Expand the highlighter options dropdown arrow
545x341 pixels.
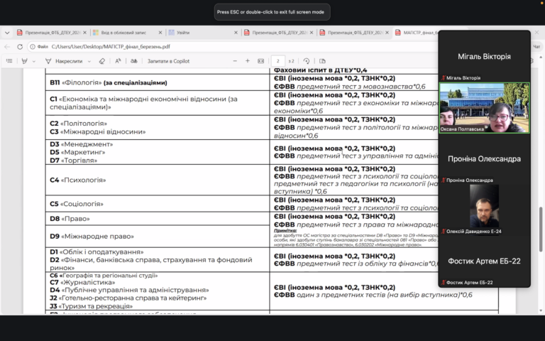[x=35, y=61]
